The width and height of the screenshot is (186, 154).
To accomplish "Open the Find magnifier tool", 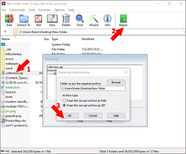I will 80,20.
